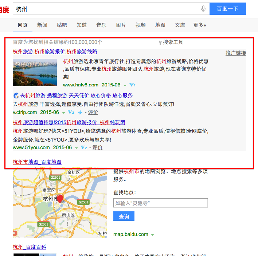Click the red location pin on map
The width and height of the screenshot is (258, 256).
(60, 198)
